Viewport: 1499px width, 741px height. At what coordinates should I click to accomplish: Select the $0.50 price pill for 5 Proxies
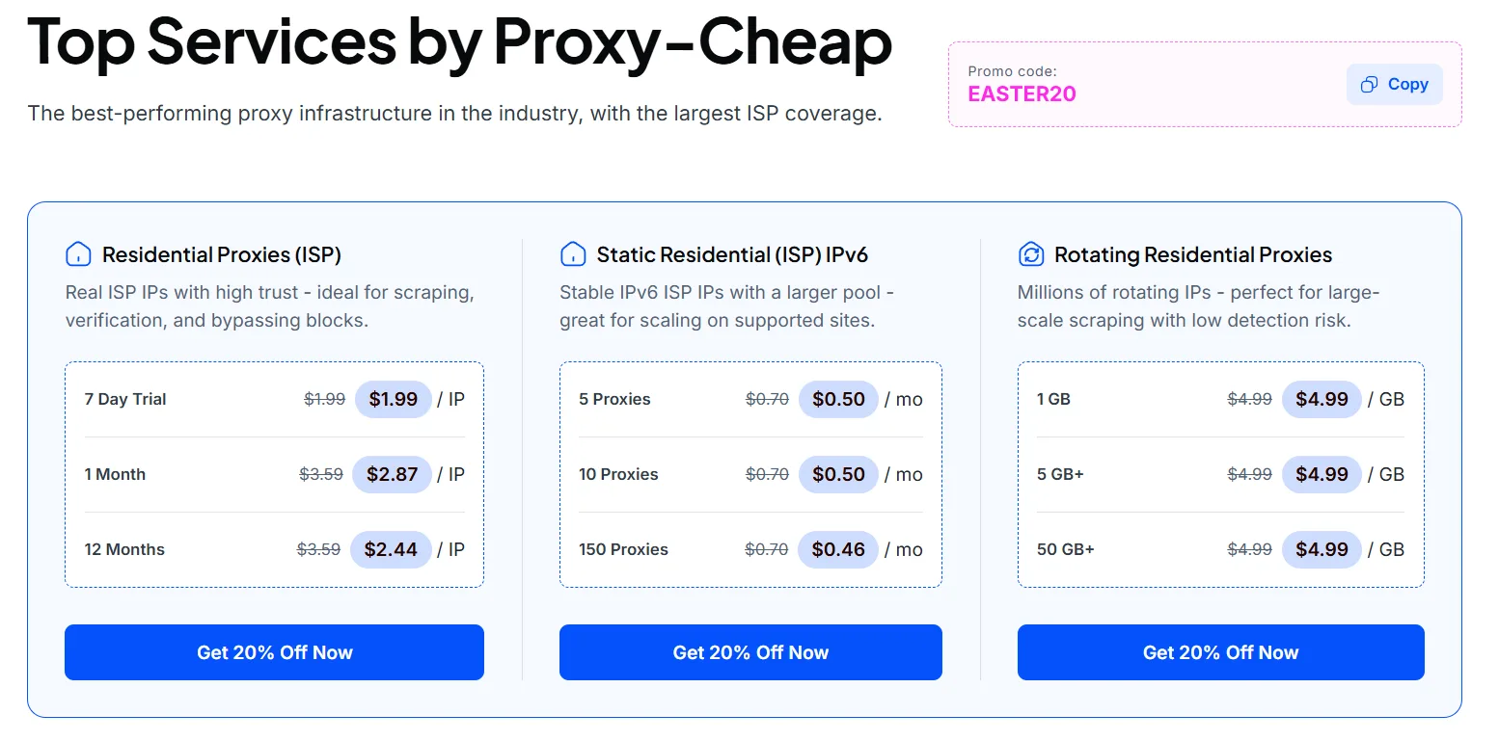tap(838, 399)
